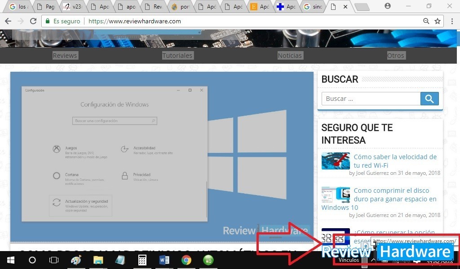Open the notepad icon on the taskbar
The width and height of the screenshot is (460, 269).
120,260
